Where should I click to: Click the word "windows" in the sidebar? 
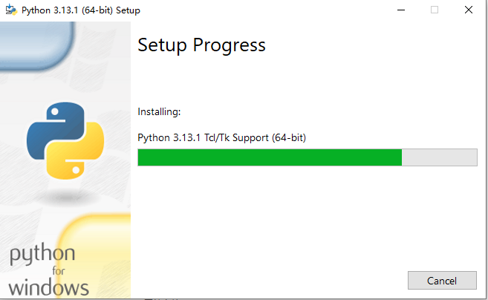[x=49, y=287]
